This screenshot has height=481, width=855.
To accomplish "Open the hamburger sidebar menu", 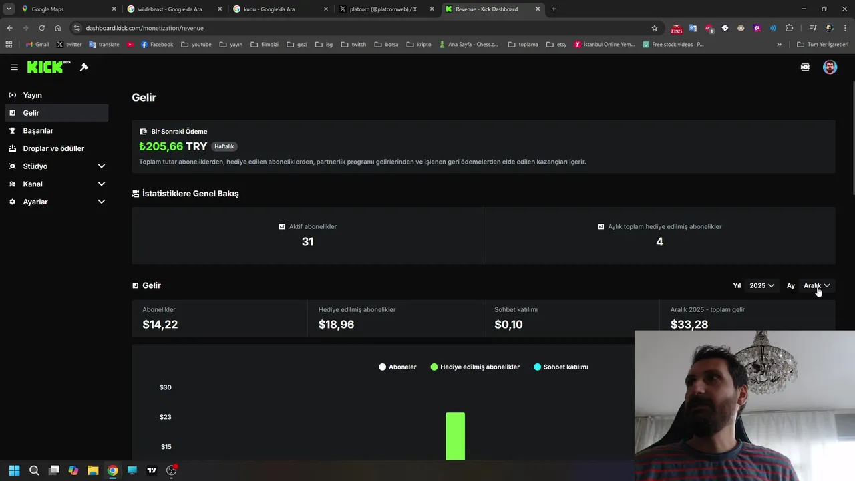I will click(x=14, y=67).
